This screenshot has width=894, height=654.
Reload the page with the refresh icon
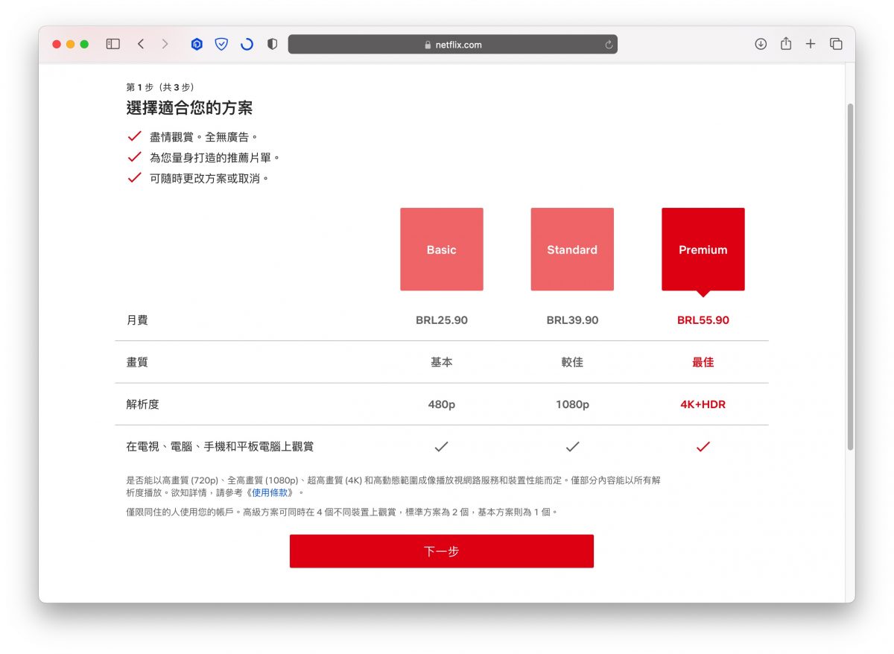(x=609, y=45)
